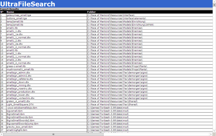Click the vertical scrollbar up arrow
This screenshot has width=216, height=136.
tap(214, 1)
